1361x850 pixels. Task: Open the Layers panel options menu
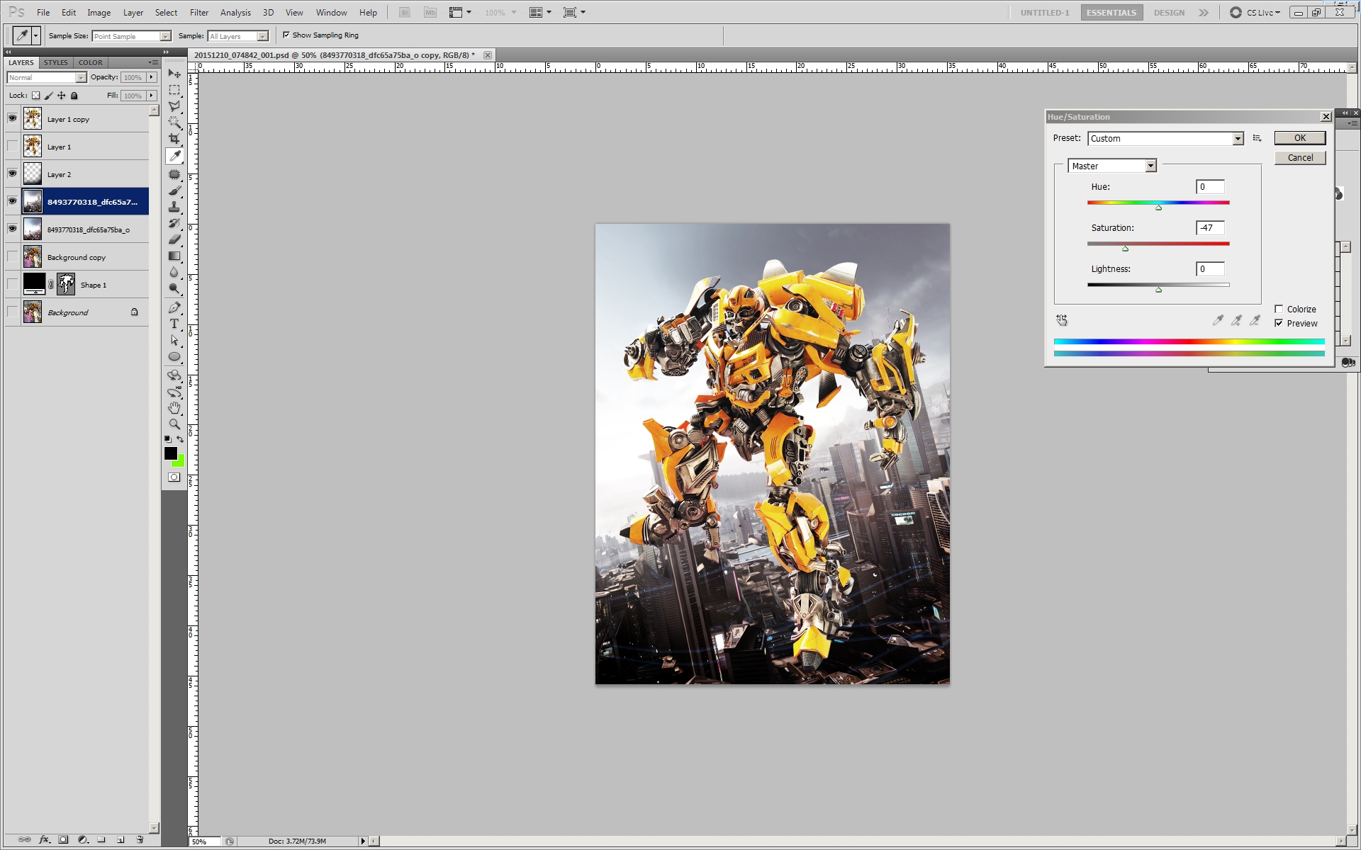(x=153, y=62)
